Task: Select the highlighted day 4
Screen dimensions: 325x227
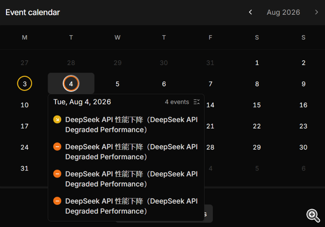Action: click(x=71, y=83)
